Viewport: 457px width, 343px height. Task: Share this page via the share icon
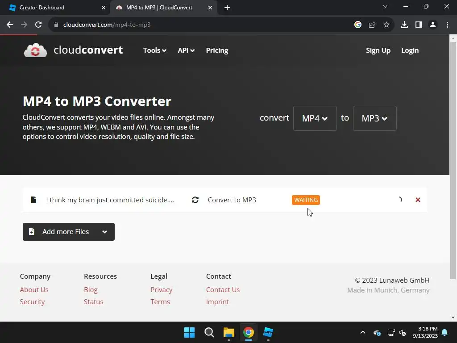pyautogui.click(x=372, y=25)
